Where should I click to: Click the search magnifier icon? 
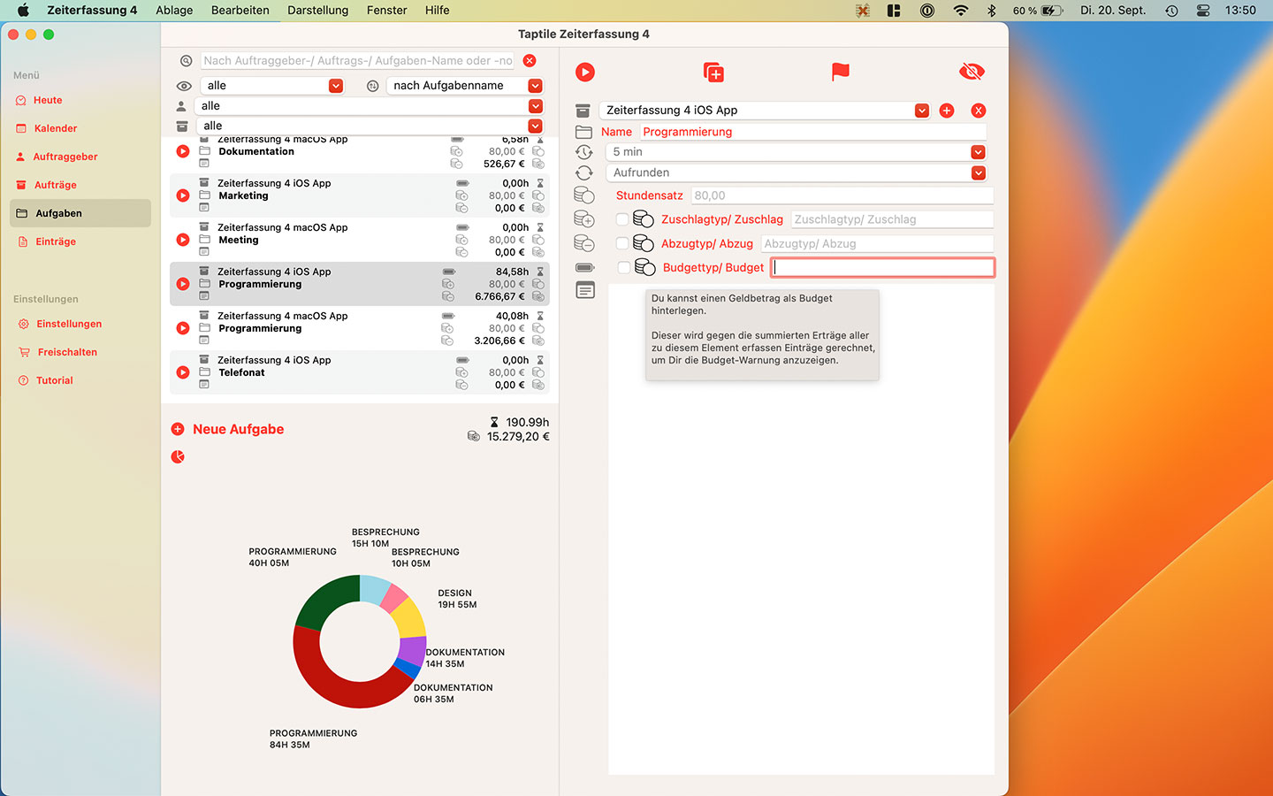pos(186,61)
